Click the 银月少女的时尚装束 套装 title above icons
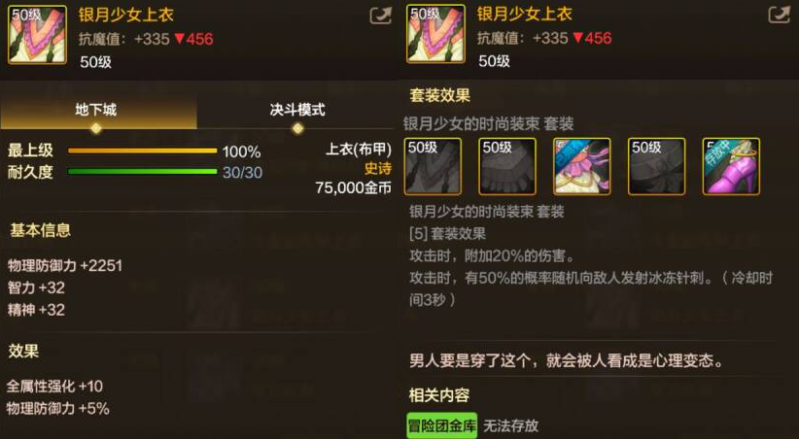The height and width of the screenshot is (439, 799). 489,123
